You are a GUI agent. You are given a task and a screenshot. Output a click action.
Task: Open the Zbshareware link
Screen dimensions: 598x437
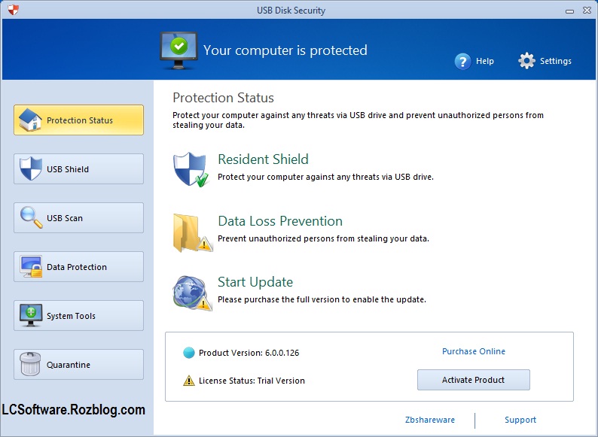(x=430, y=420)
